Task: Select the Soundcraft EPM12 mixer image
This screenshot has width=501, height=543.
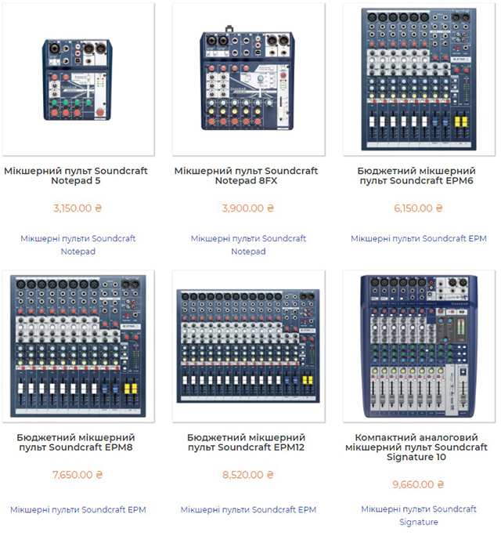Action: coord(247,346)
